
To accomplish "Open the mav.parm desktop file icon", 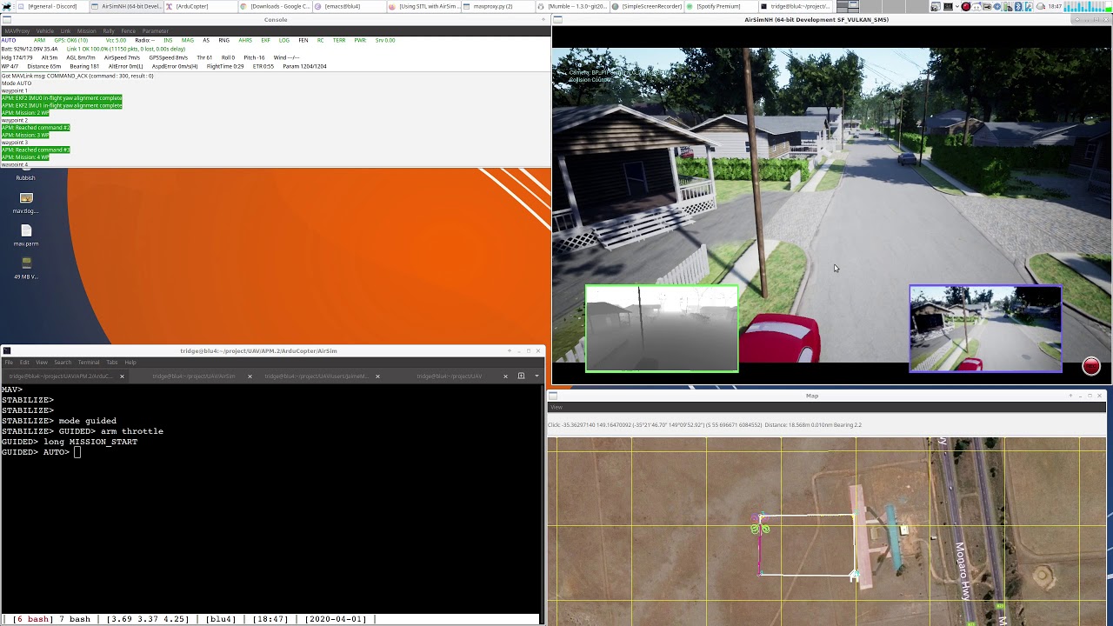I will coord(26,235).
